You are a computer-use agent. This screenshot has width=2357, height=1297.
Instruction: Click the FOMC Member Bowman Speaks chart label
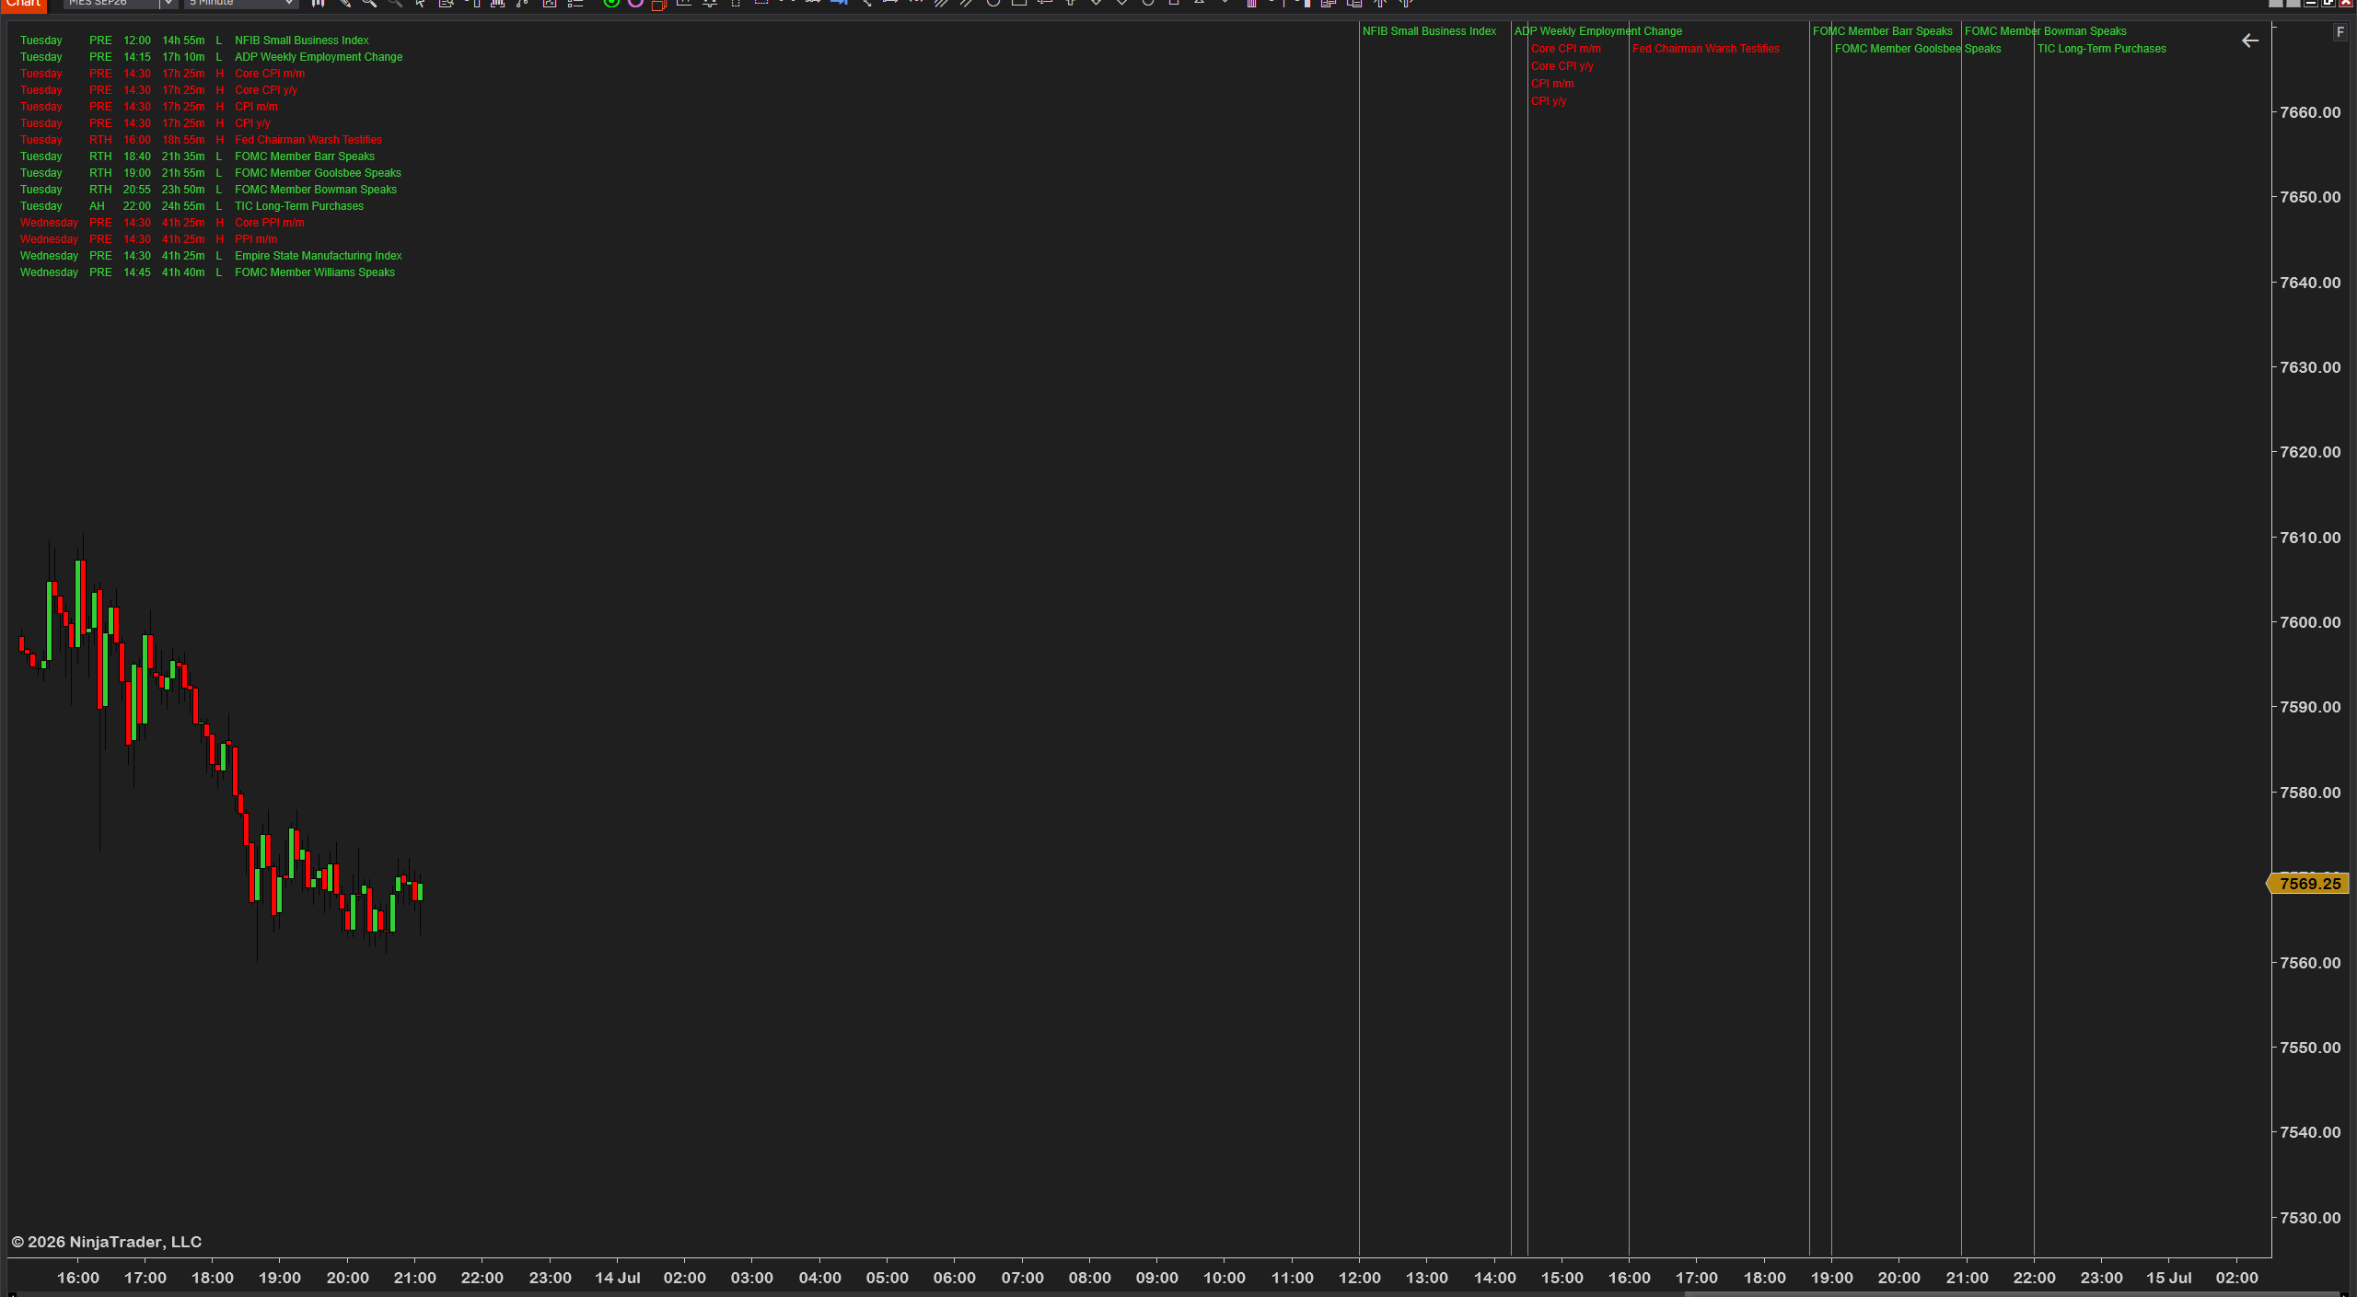tap(2045, 31)
